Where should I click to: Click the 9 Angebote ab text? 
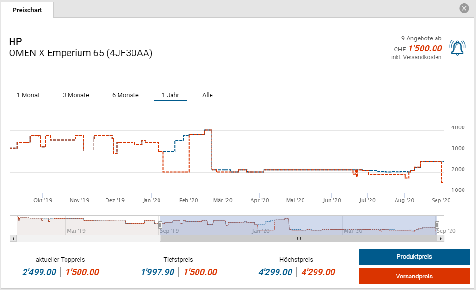tap(421, 38)
